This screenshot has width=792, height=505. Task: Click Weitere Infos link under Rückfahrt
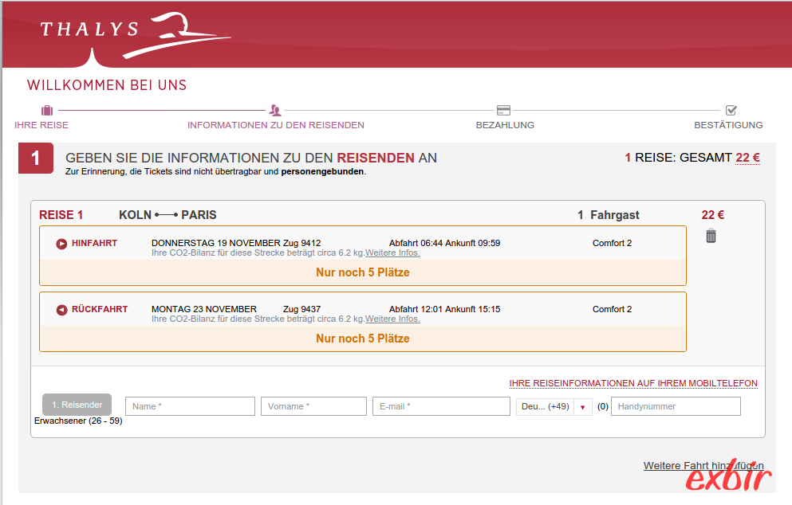tap(392, 319)
